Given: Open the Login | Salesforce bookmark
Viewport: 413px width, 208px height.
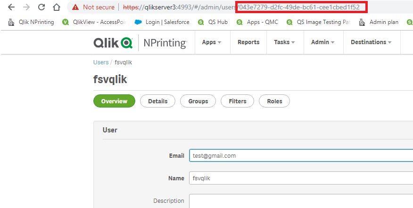Looking at the screenshot, I should (162, 22).
